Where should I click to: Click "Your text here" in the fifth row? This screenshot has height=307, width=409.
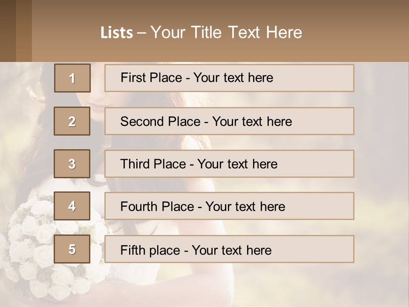(231, 249)
